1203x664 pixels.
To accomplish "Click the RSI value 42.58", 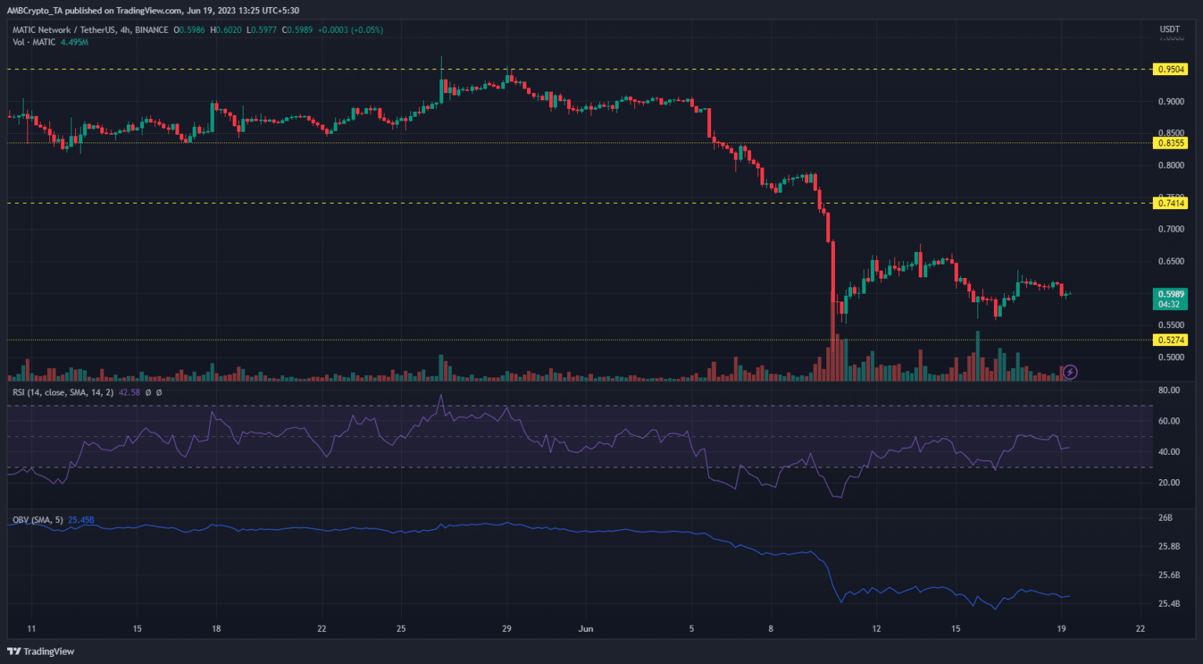I will click(129, 392).
